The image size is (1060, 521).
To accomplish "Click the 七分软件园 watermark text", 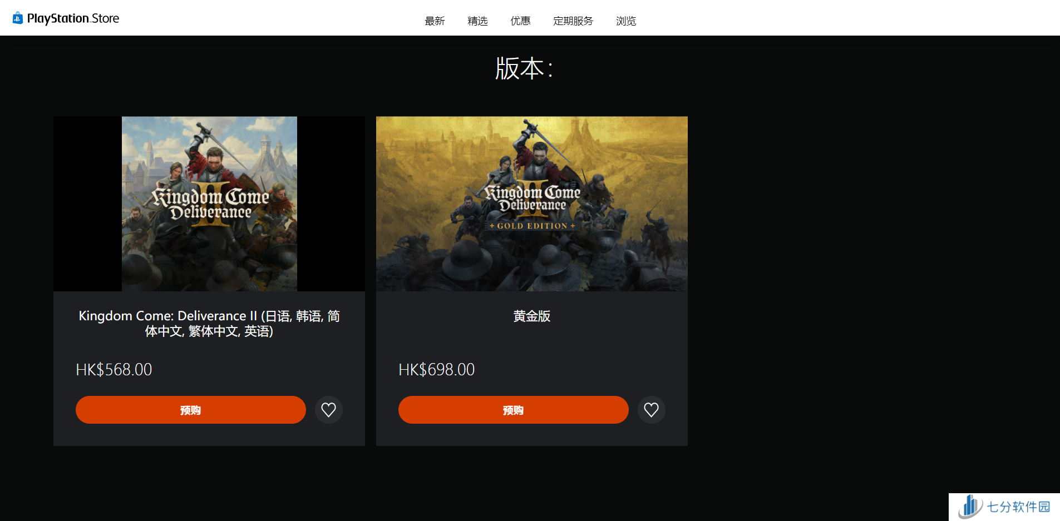I will click(1018, 507).
